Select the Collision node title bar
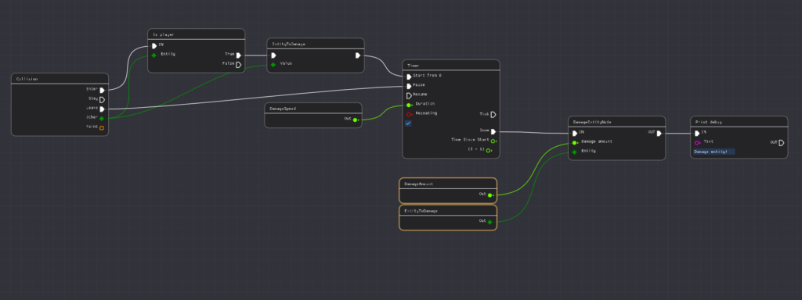The height and width of the screenshot is (300, 802). (x=60, y=79)
